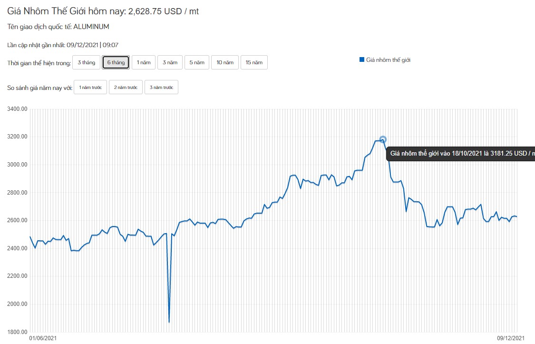The width and height of the screenshot is (535, 344).
Task: Select the '3 tháng' time range
Action: (86, 63)
